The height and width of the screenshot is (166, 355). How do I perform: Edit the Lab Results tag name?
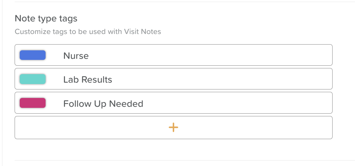[x=87, y=80]
